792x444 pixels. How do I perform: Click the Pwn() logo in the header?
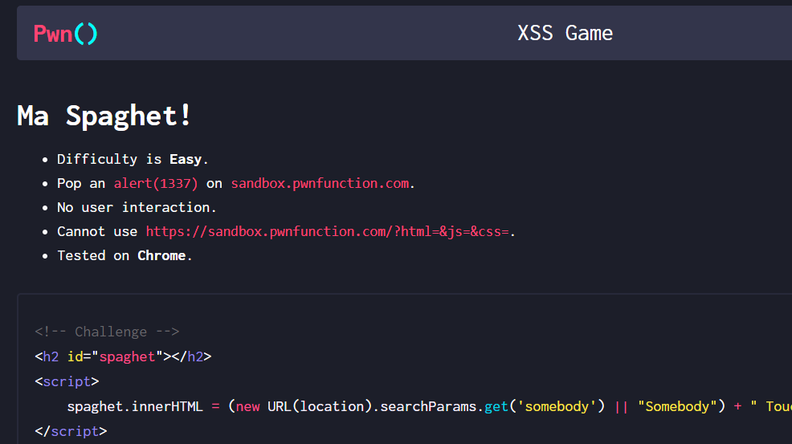pyautogui.click(x=65, y=34)
